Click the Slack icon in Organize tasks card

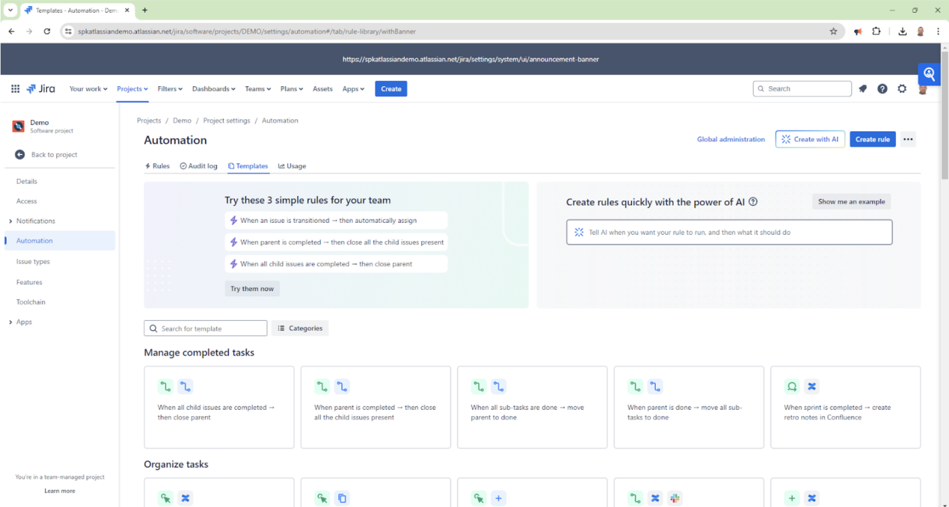click(675, 498)
